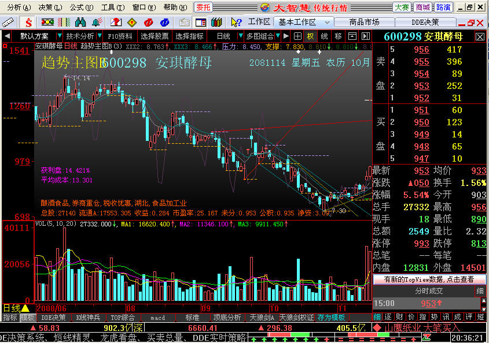
Task: Switch to the DDE决策 workspace tab
Action: (425, 22)
